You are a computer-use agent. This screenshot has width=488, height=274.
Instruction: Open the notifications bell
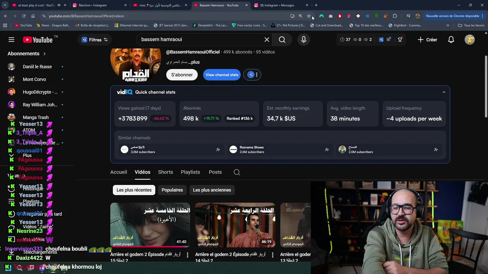click(451, 40)
